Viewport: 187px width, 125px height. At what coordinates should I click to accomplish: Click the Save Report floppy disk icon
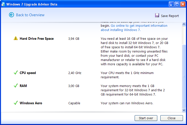[157, 15]
